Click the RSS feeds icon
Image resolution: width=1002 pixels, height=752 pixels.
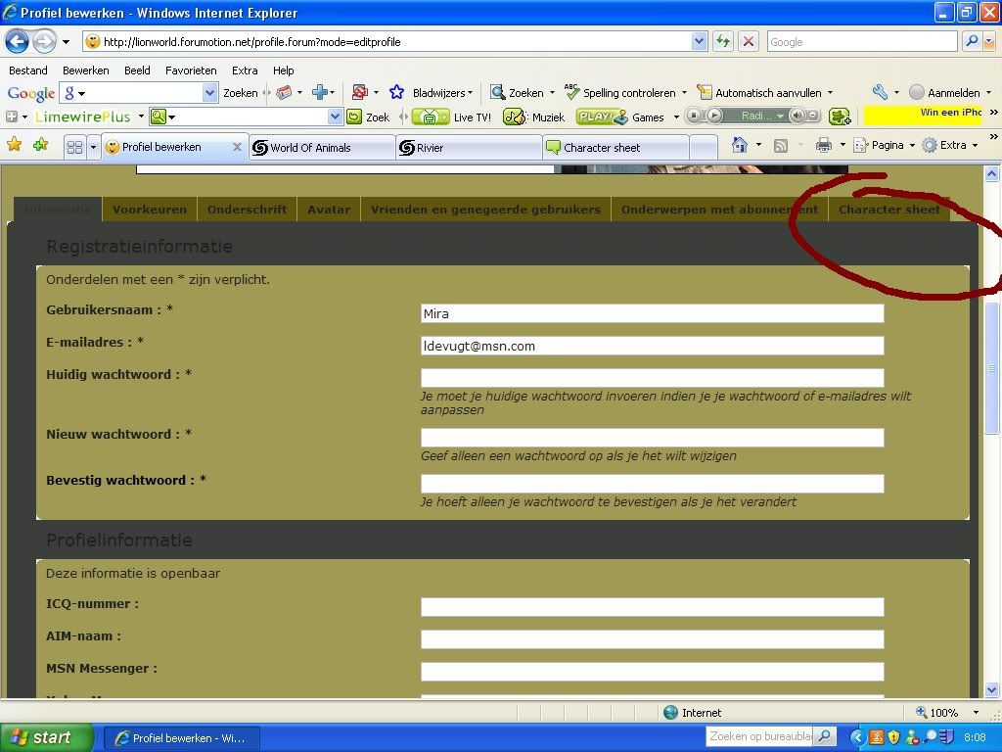pyautogui.click(x=780, y=146)
